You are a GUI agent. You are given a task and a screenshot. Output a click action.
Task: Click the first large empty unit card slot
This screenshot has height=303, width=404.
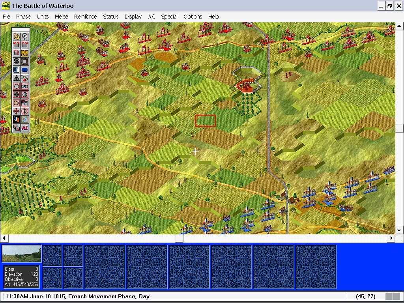[105, 267]
